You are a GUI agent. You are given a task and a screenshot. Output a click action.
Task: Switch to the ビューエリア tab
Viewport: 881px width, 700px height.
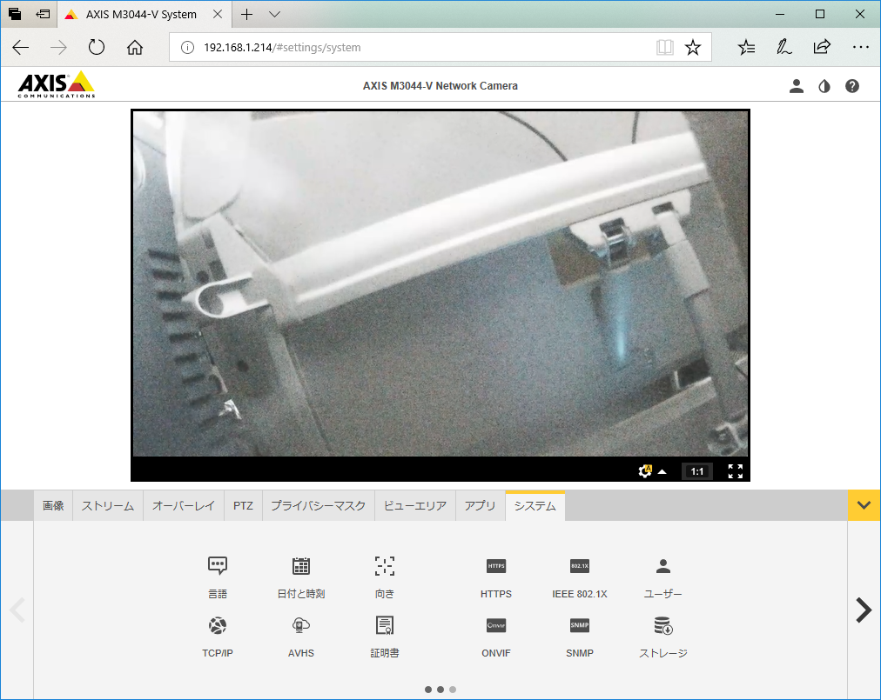415,506
